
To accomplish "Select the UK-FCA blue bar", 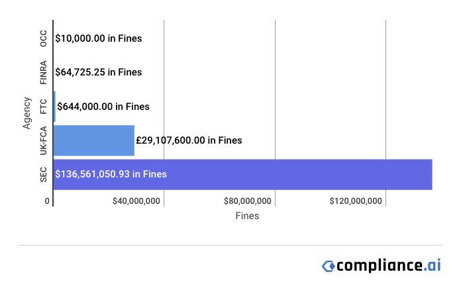I will click(x=94, y=140).
